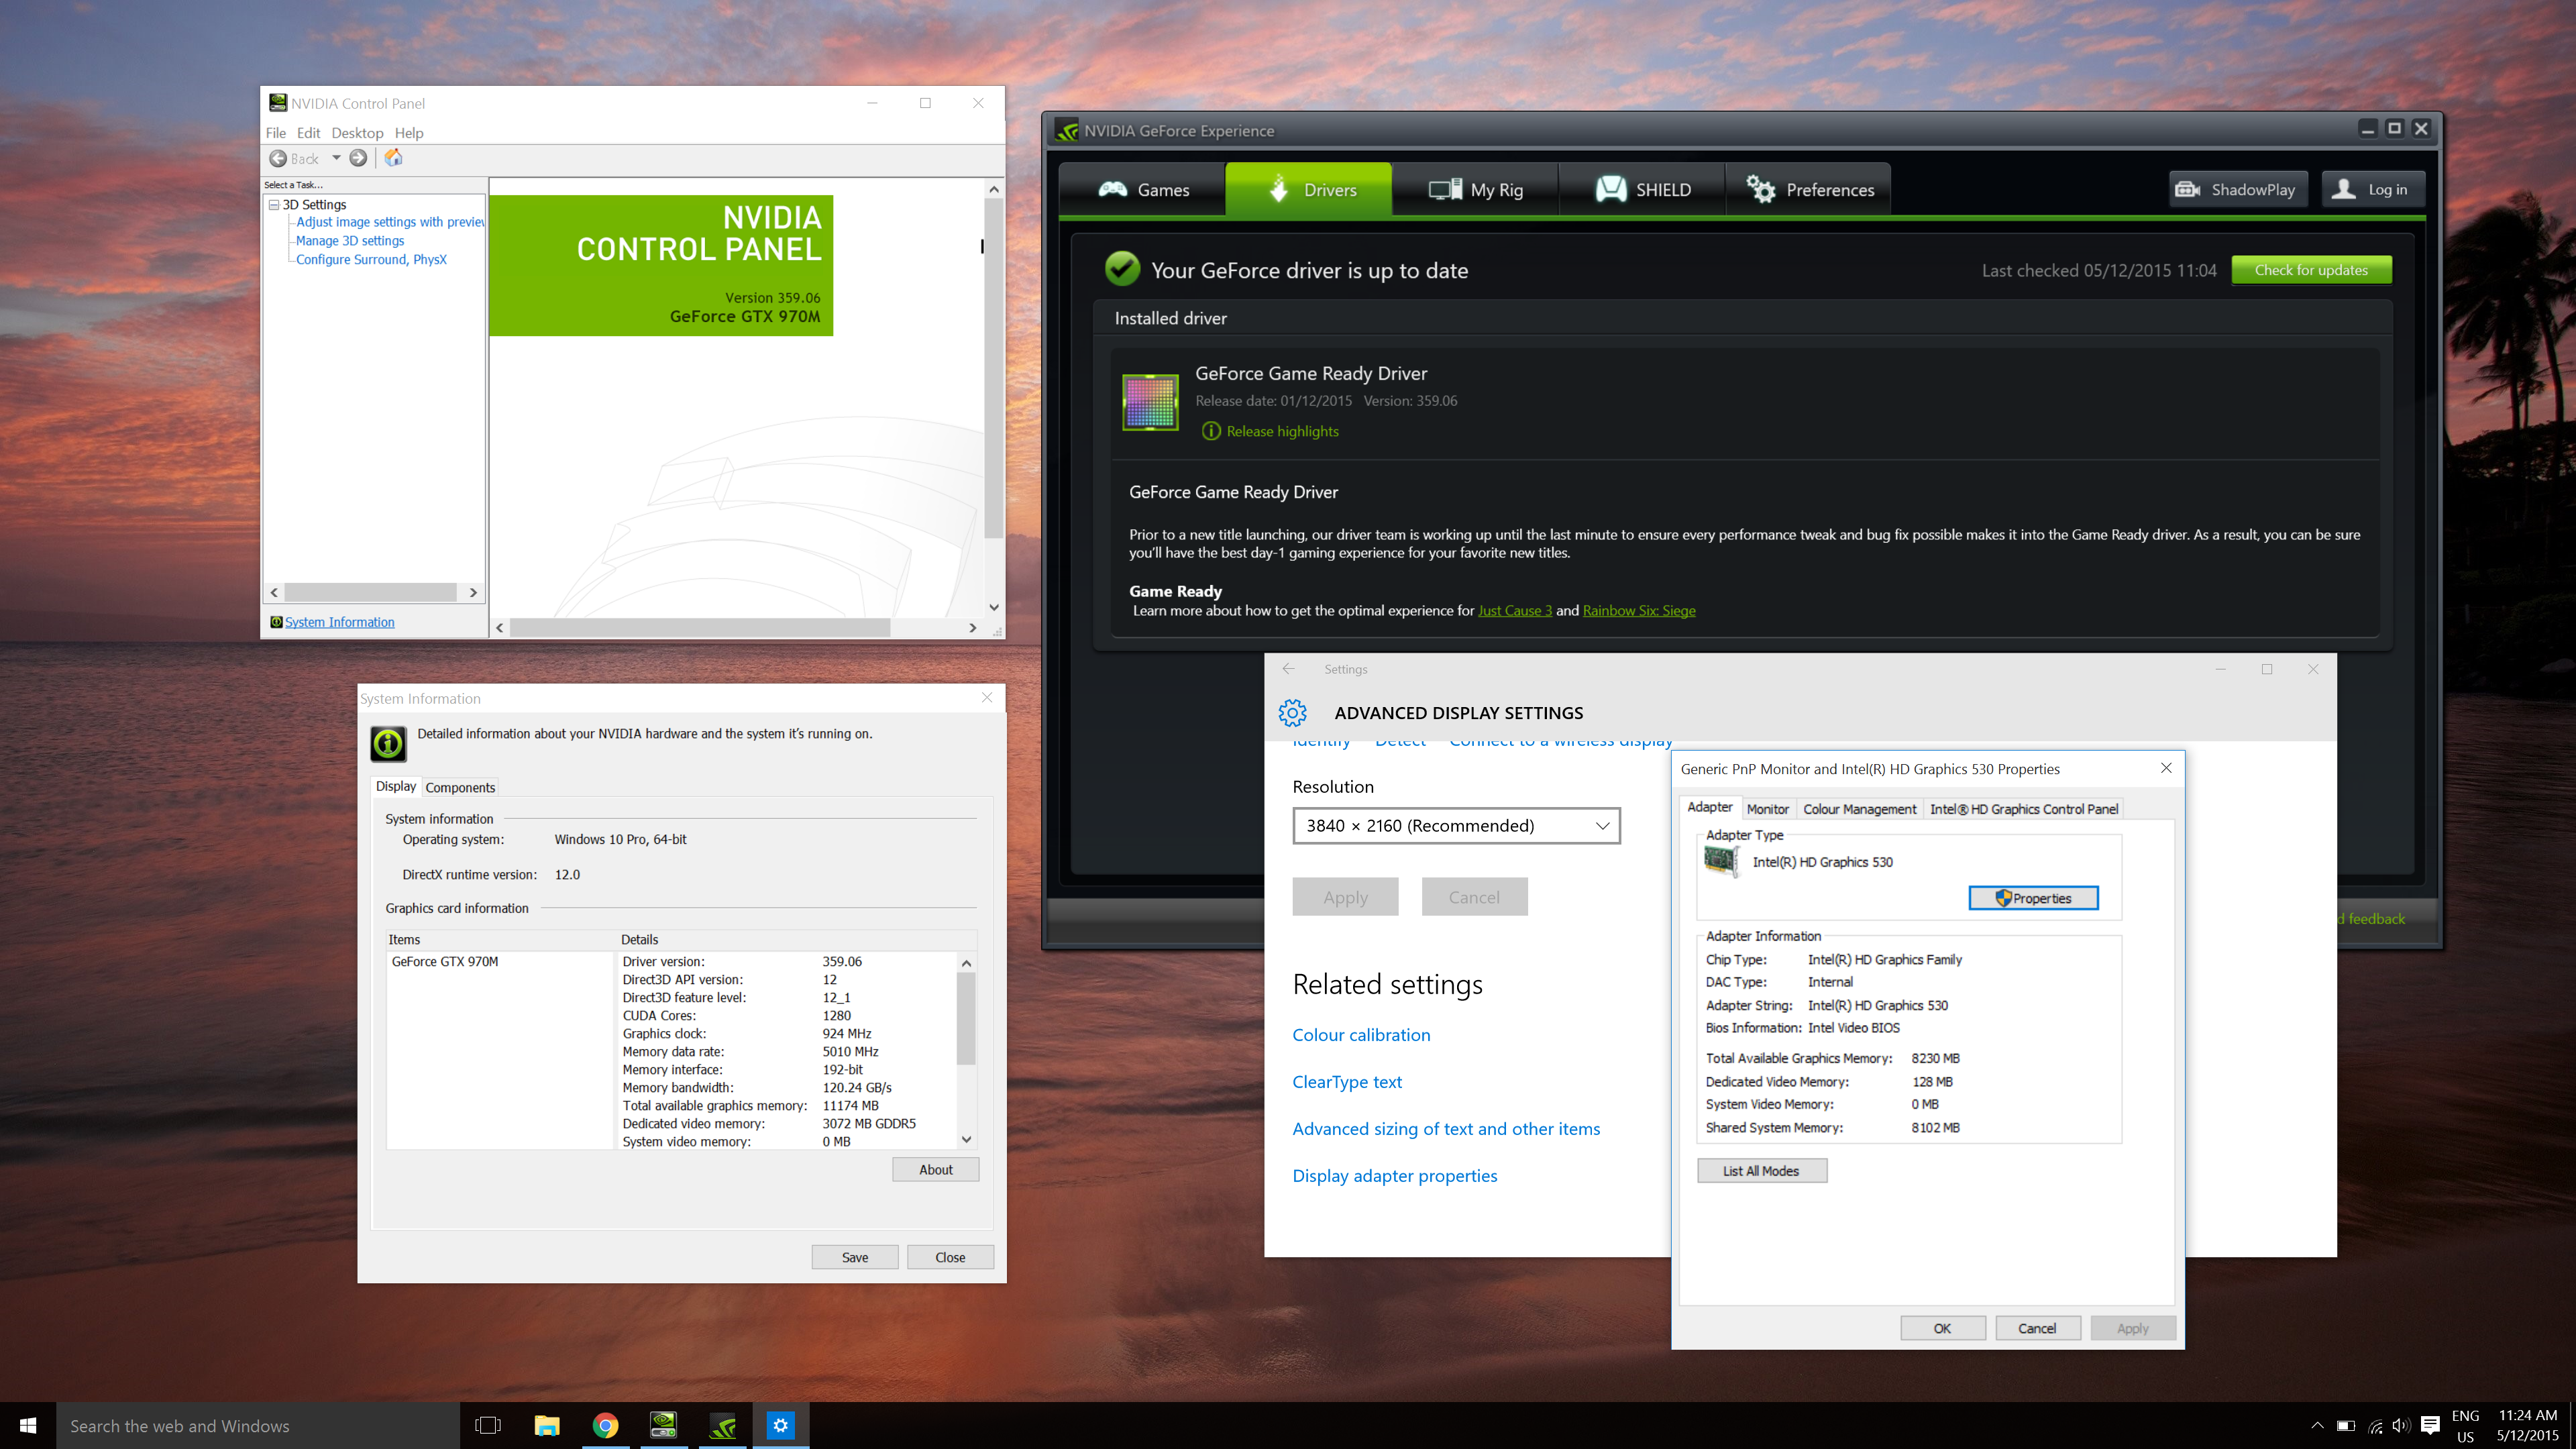Open Rainbow Six: Siege link
This screenshot has width=2576, height=1449.
1639,611
